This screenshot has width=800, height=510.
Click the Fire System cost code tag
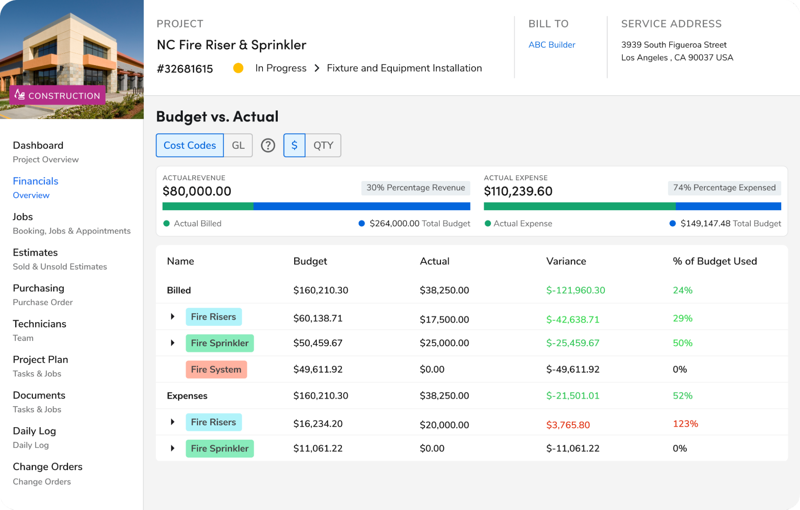216,369
